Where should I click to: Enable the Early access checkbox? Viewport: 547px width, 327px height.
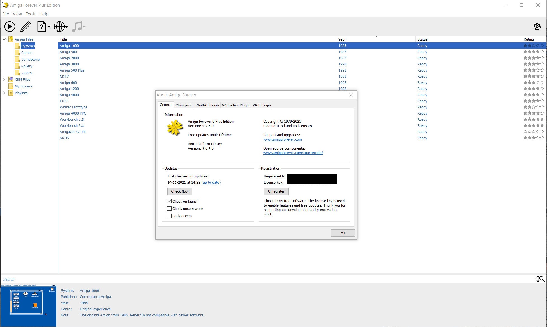(169, 216)
